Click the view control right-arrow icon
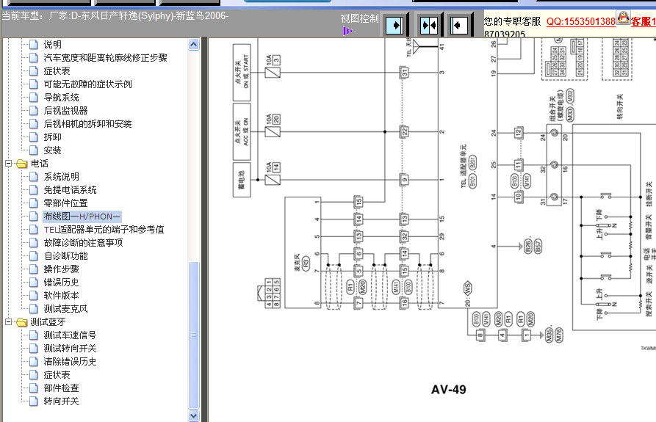Viewport: 656px width, 422px height. [394, 26]
